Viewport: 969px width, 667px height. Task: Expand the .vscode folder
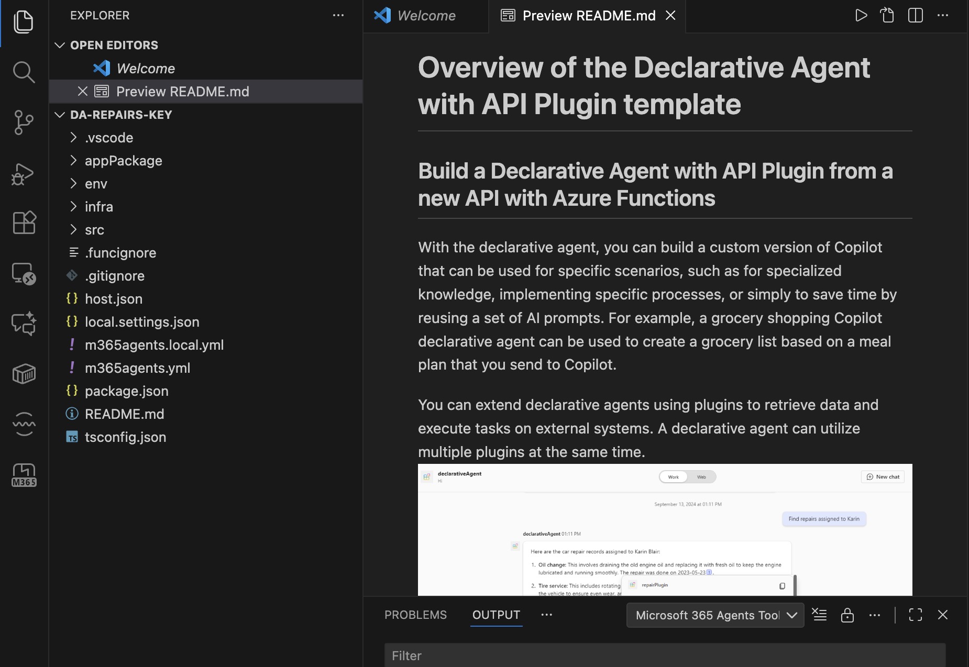[x=73, y=138]
